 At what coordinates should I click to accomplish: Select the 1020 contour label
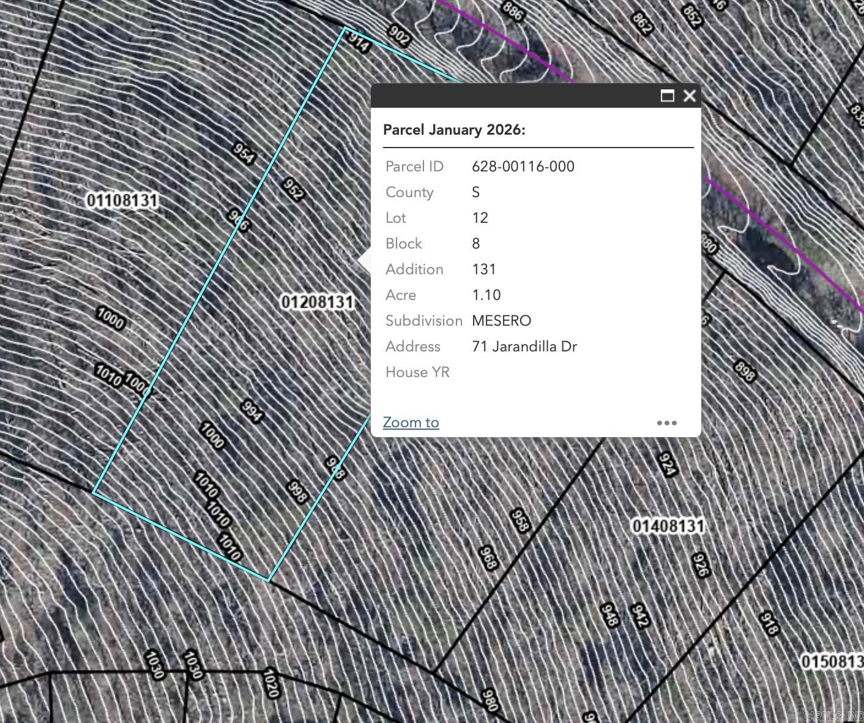pos(271,683)
